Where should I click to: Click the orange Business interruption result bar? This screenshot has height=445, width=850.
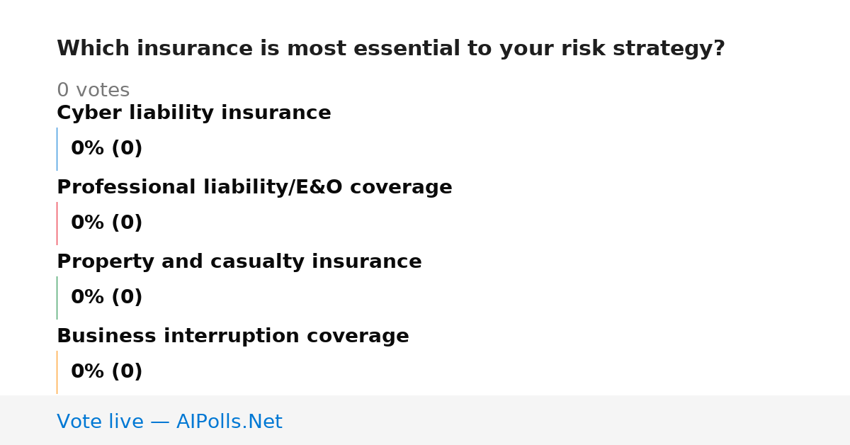[x=57, y=372]
